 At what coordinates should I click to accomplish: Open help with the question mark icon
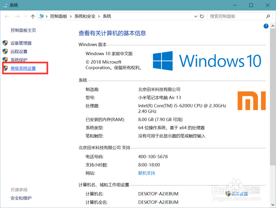(x=266, y=26)
